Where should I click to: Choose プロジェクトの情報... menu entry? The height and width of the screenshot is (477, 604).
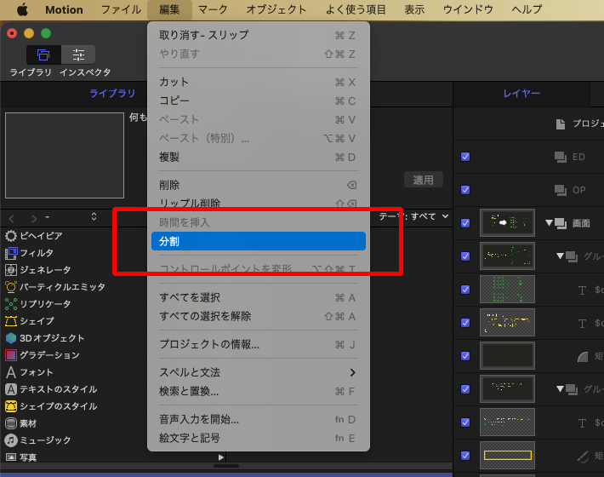209,344
